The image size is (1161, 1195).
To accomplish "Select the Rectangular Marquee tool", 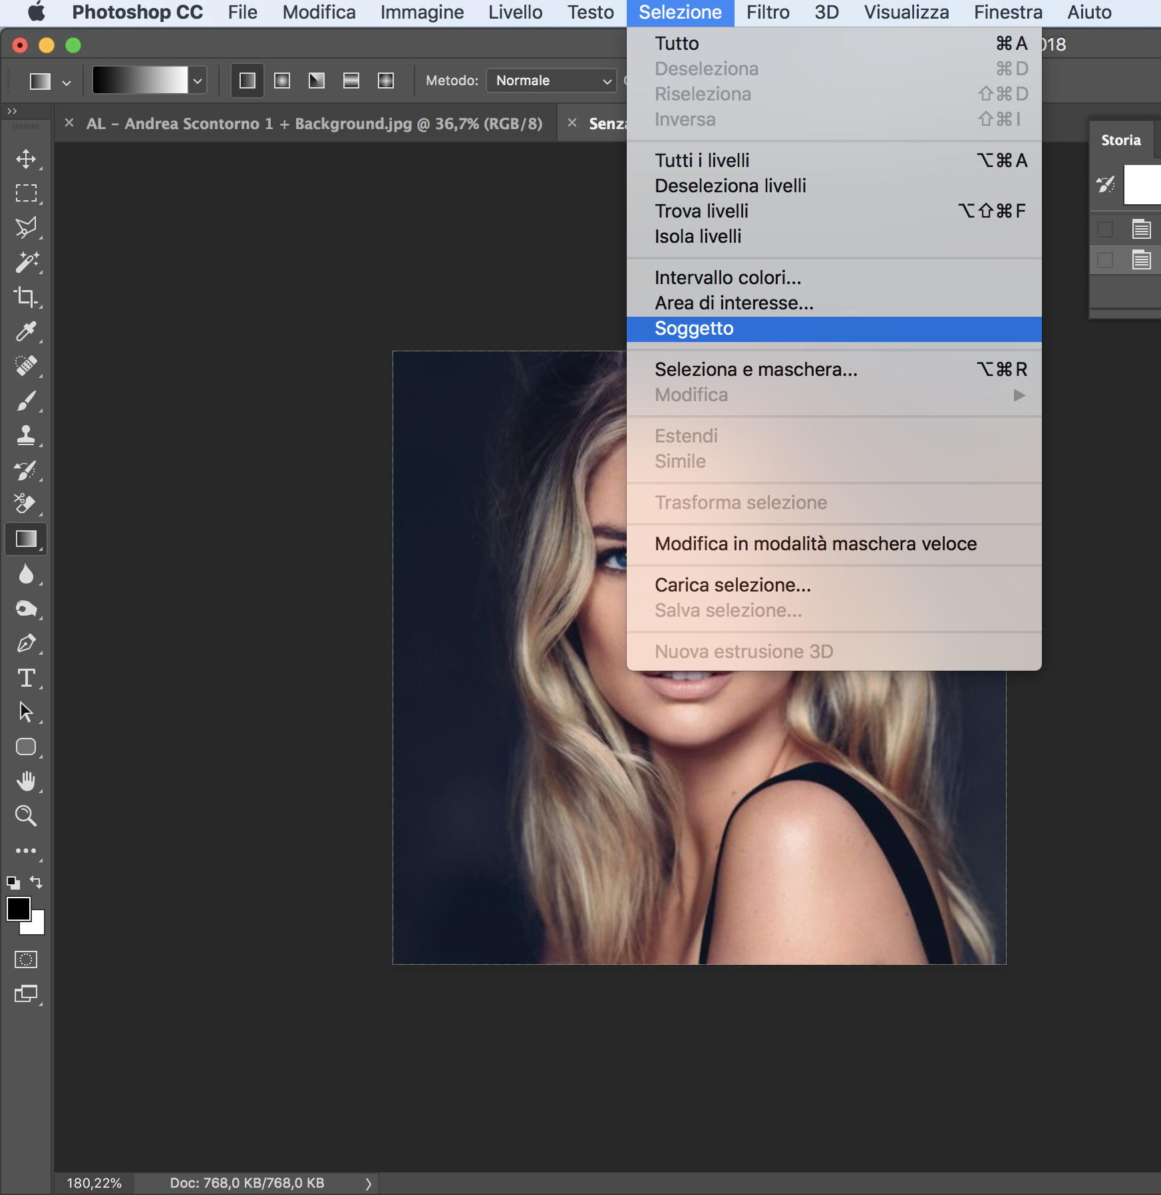I will tap(26, 193).
